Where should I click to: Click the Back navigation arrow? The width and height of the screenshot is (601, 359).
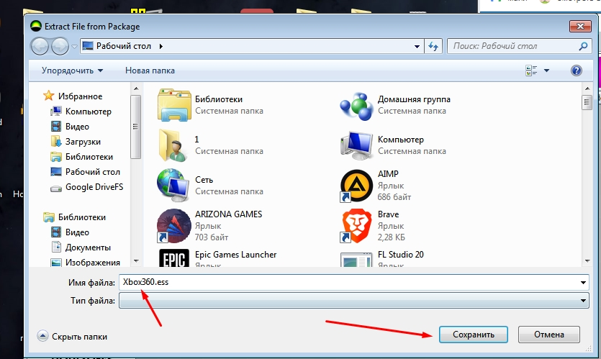pyautogui.click(x=40, y=46)
